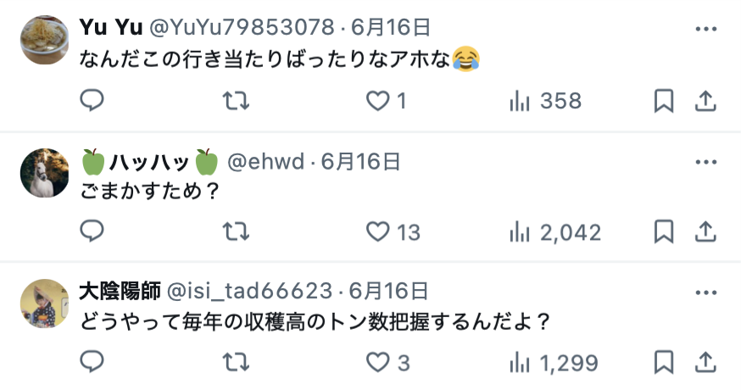This screenshot has height=390, width=741.
Task: Open more options for 大陰陽師's tweet
Action: pos(706,292)
